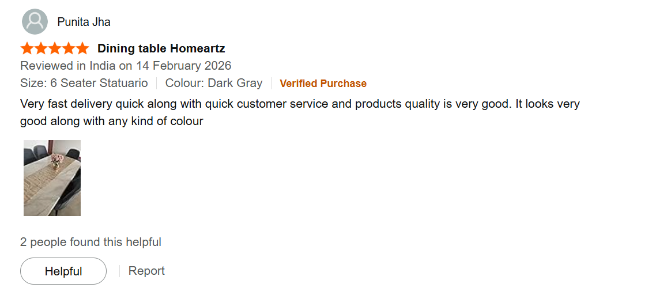The height and width of the screenshot is (299, 671).
Task: Click the first orange rating star
Action: pos(27,48)
